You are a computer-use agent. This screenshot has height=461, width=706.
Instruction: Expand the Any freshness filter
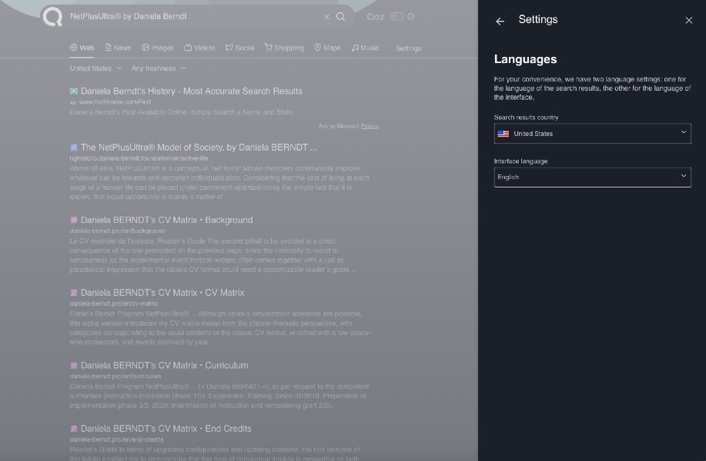(159, 68)
